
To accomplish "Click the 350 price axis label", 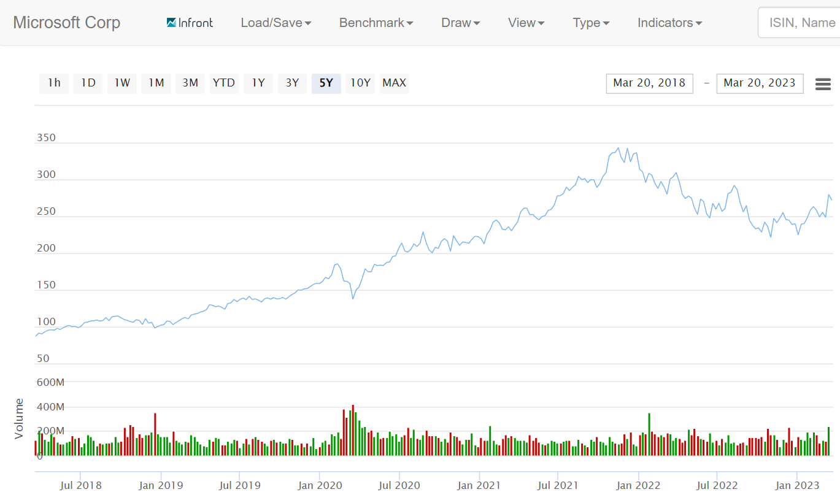I will click(x=46, y=137).
